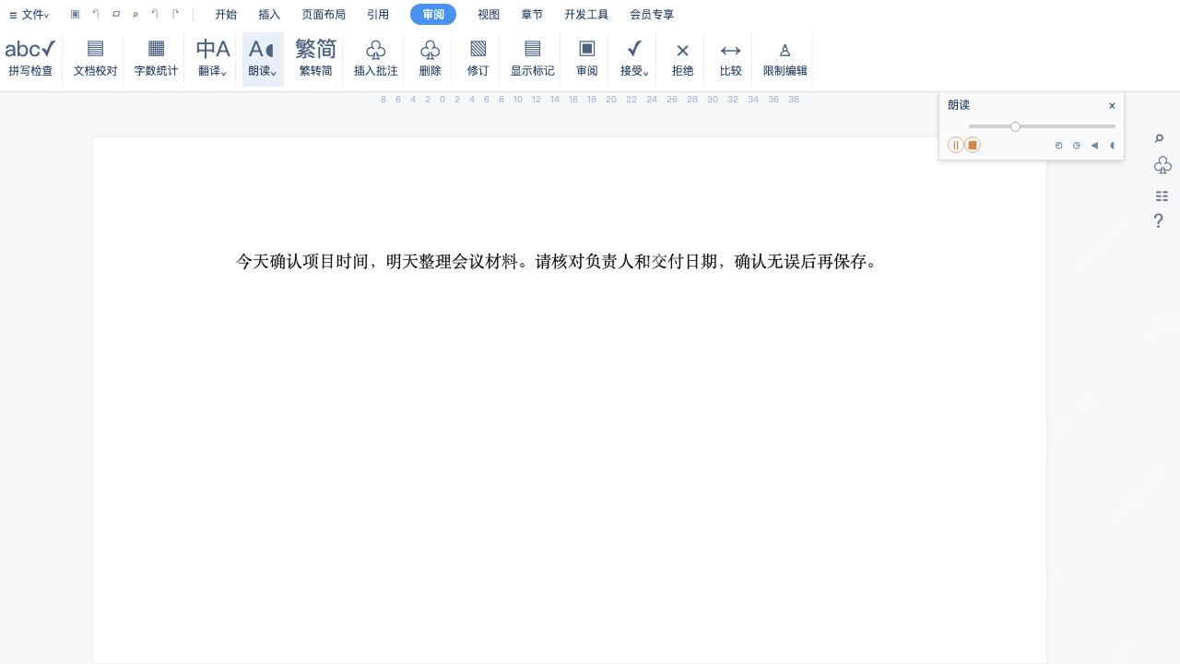Open 字数统计 word count
1180x664 pixels.
pos(156,59)
